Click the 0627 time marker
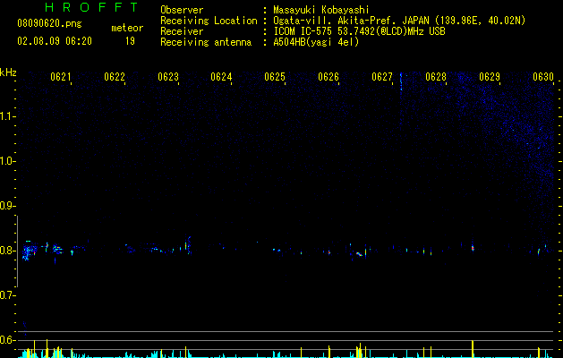 pyautogui.click(x=382, y=77)
